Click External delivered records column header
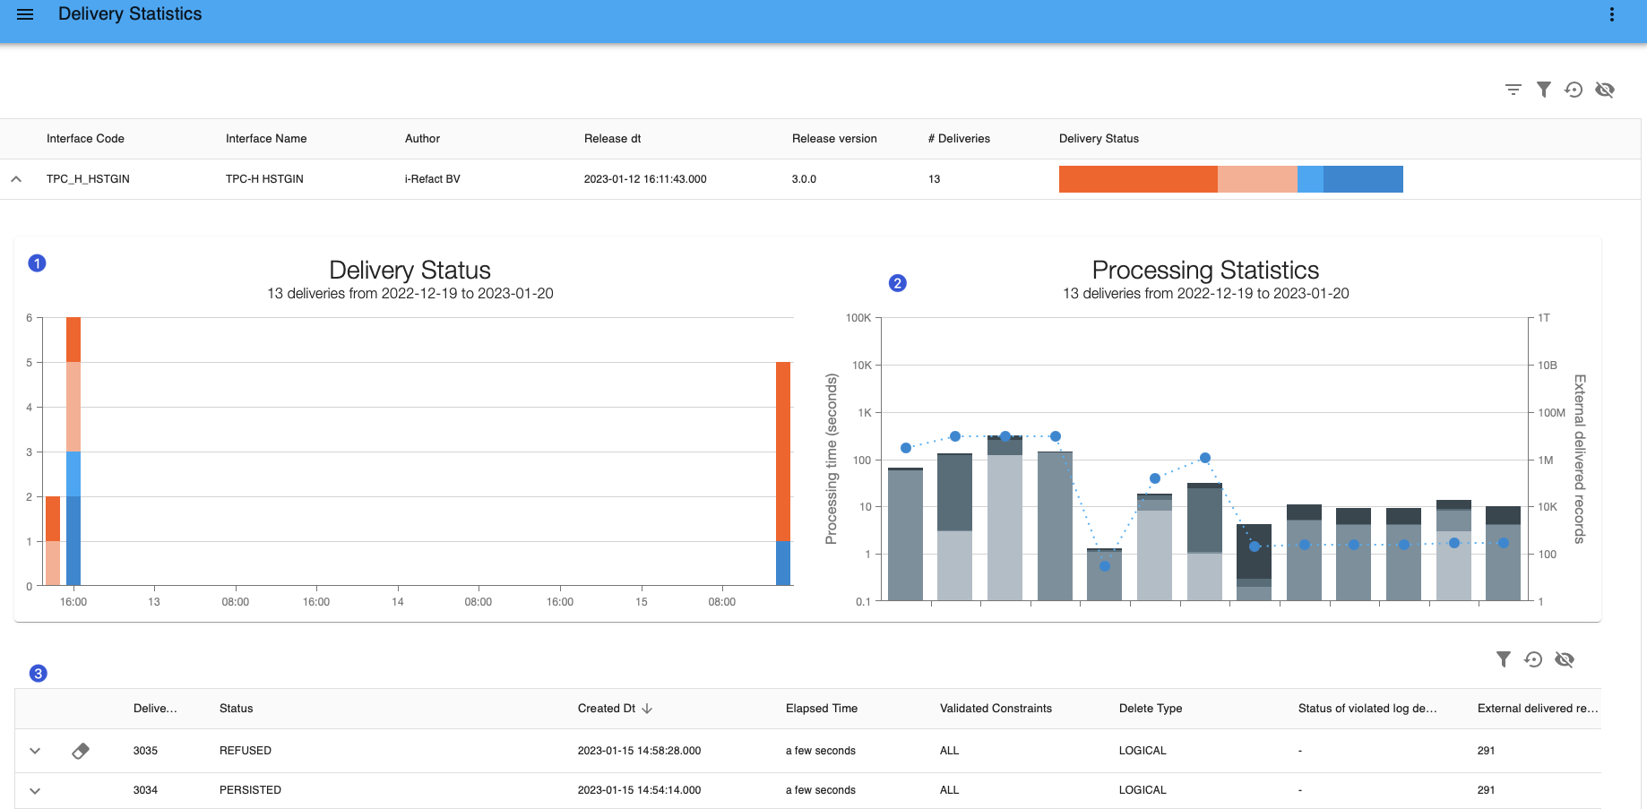This screenshot has width=1647, height=809. (1538, 709)
